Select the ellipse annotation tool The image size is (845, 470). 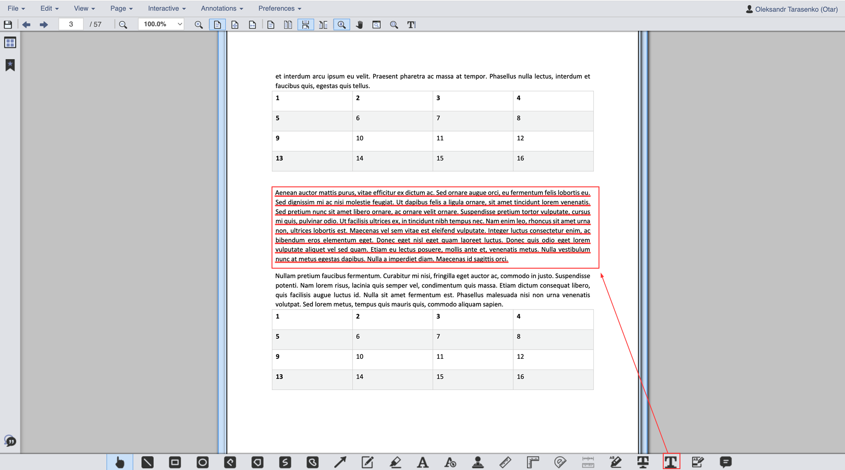click(202, 462)
